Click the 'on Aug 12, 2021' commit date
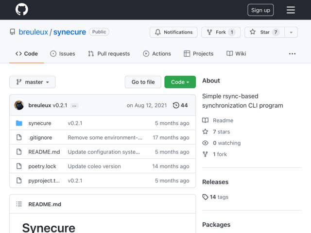Viewport: 311px width, 233px height. (x=147, y=105)
